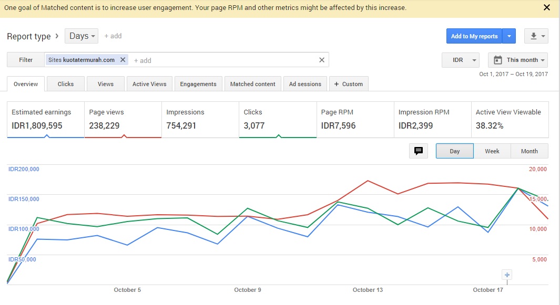Set chart granularity to Week
The height and width of the screenshot is (305, 560).
[492, 151]
